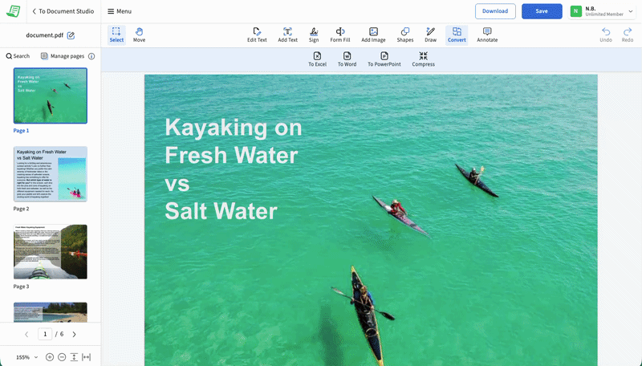
Task: Zoom out with the minus icon
Action: (x=62, y=357)
